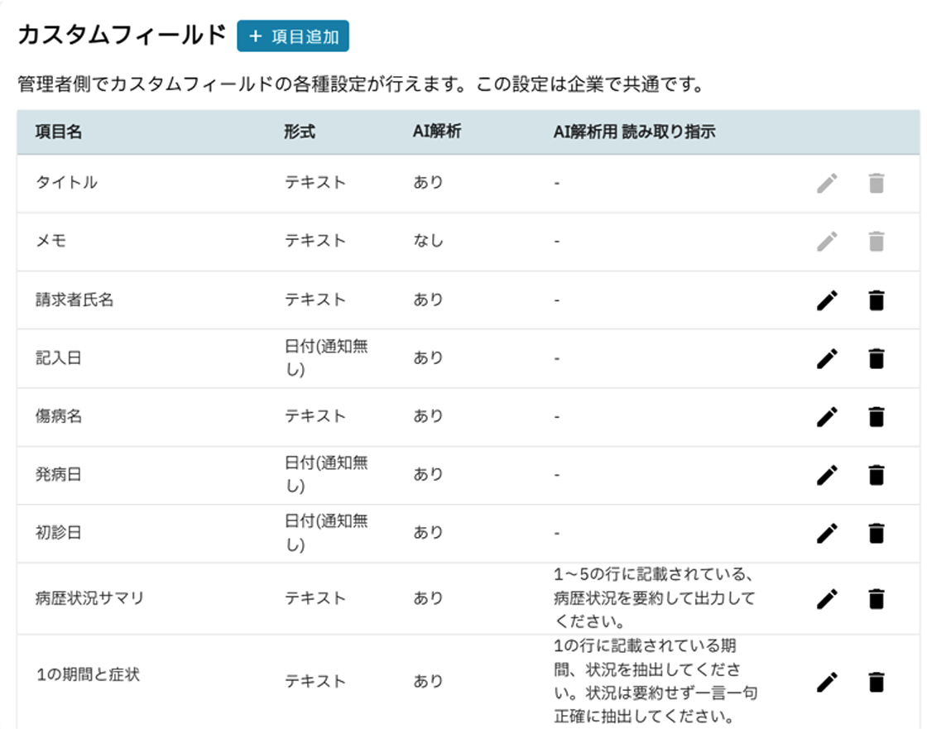Delete the 病歴状況サマリ field
The height and width of the screenshot is (729, 927).
pos(877,598)
